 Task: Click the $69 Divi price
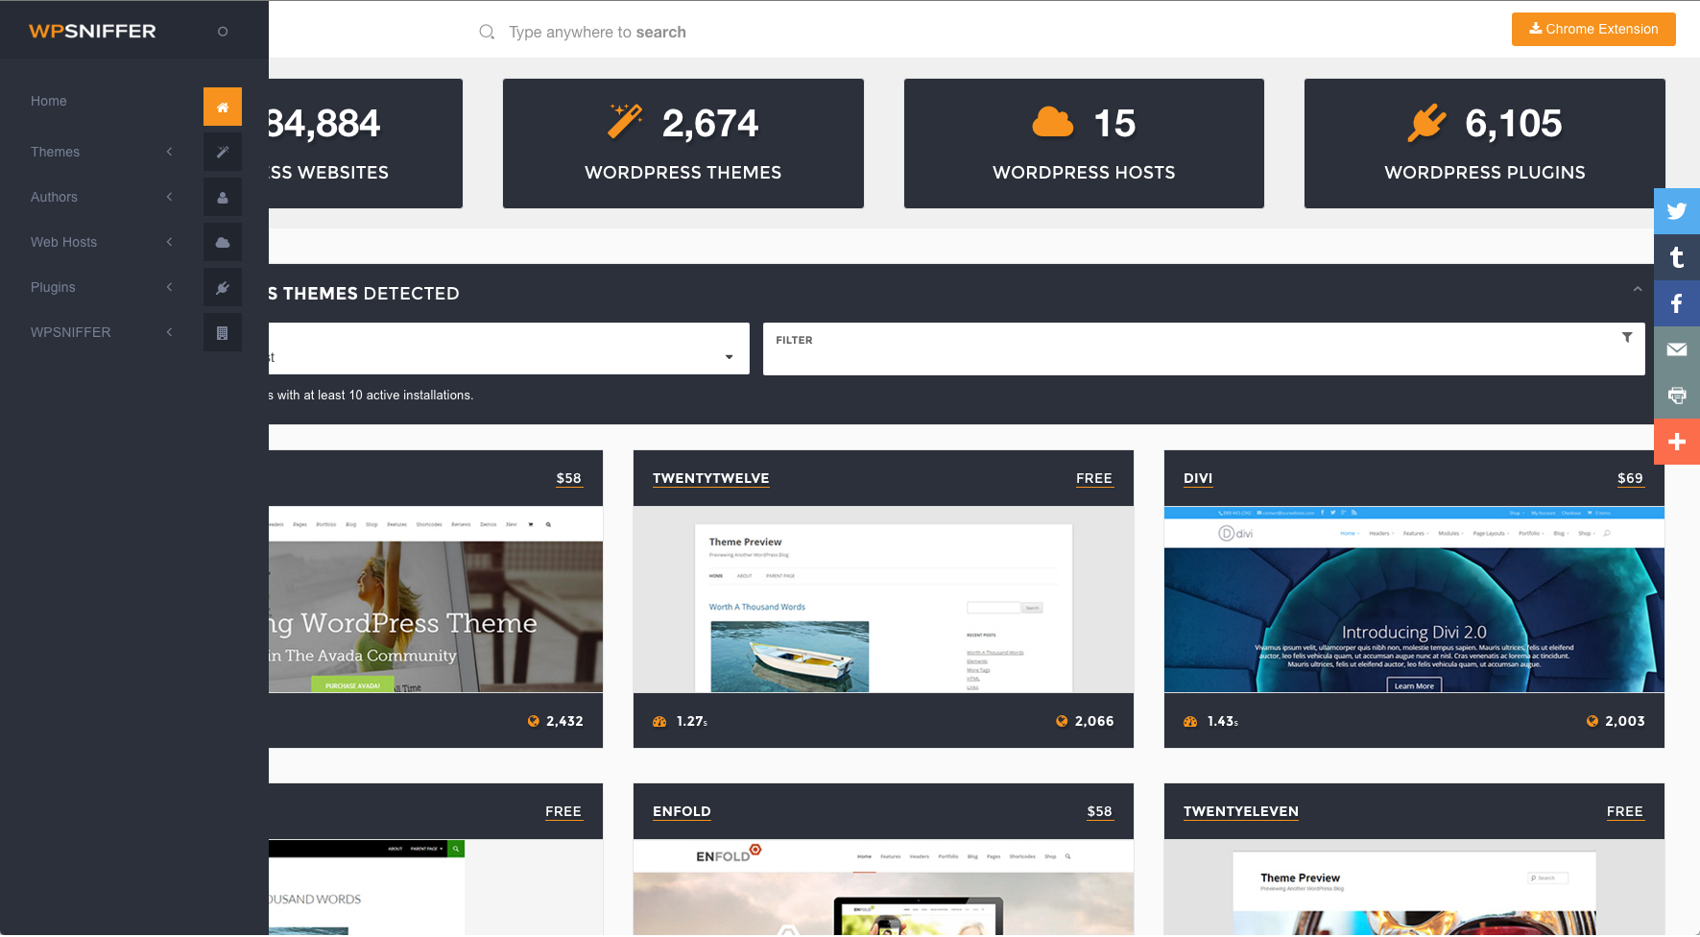(x=1630, y=478)
